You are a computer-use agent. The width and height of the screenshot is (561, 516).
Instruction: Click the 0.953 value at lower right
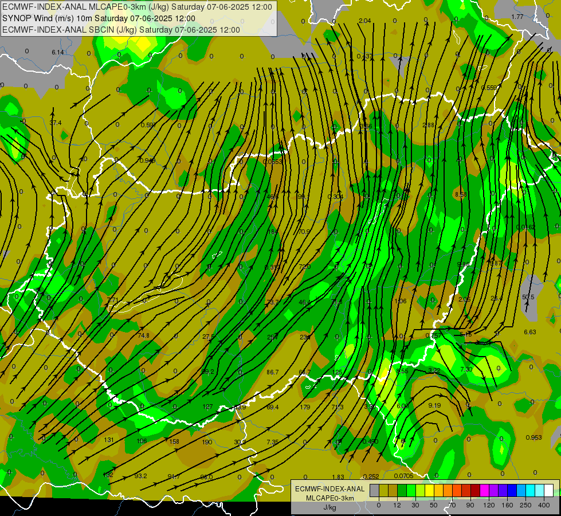[534, 437]
